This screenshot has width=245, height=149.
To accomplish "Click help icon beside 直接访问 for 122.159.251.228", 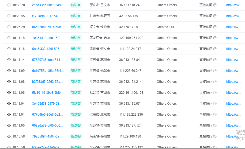I will (x=215, y=38).
